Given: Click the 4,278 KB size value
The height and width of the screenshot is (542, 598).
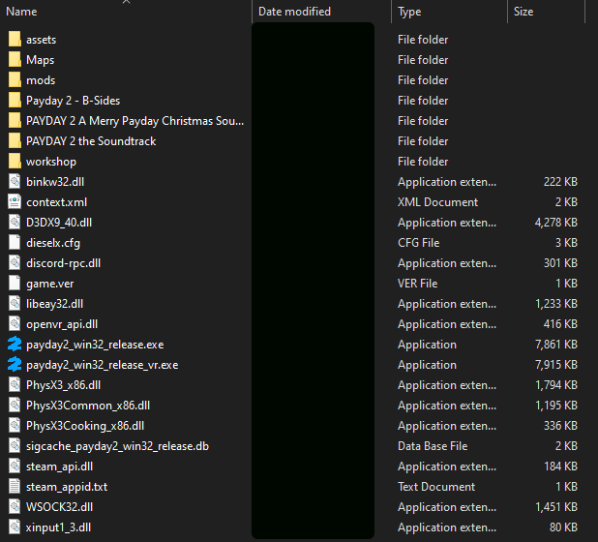Looking at the screenshot, I should coord(556,223).
